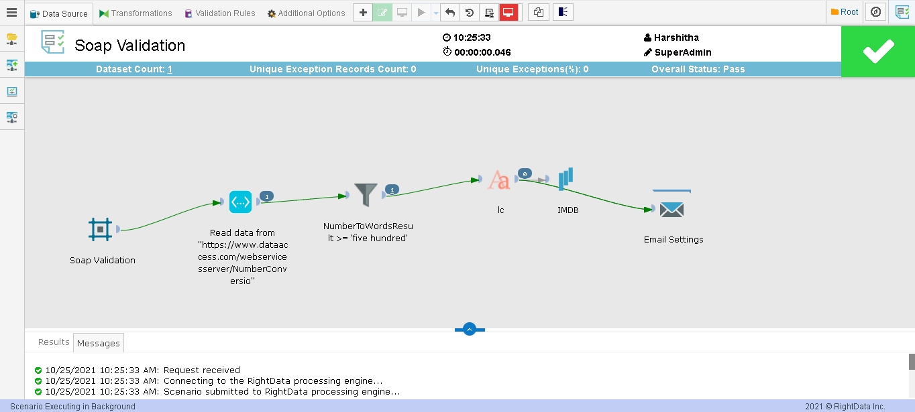This screenshot has height=412, width=915.
Task: Open the history clock icon in toolbar
Action: point(470,13)
